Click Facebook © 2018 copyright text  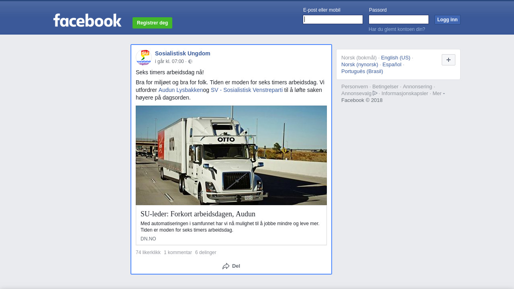tap(362, 100)
